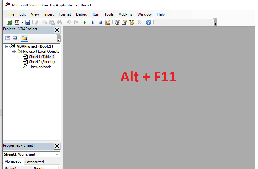Run macro with green play icon
Screen dimensions: 258x169
tap(85, 22)
